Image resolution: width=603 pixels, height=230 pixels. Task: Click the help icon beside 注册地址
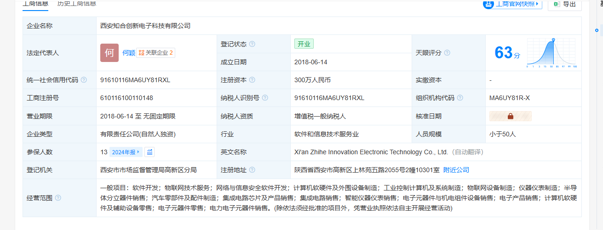(252, 170)
